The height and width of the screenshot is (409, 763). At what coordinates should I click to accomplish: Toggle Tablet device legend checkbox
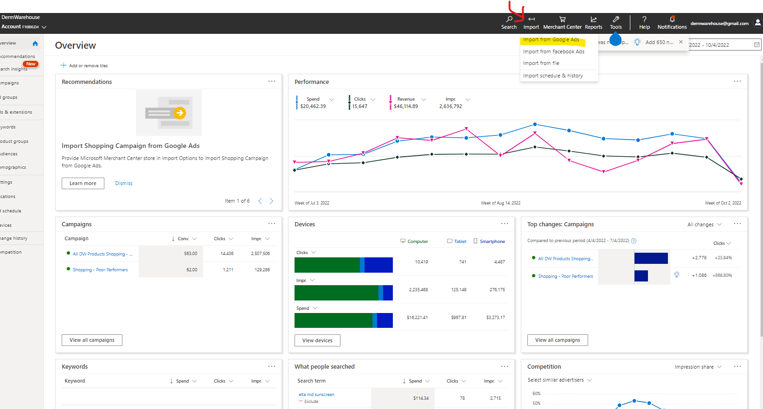(449, 241)
